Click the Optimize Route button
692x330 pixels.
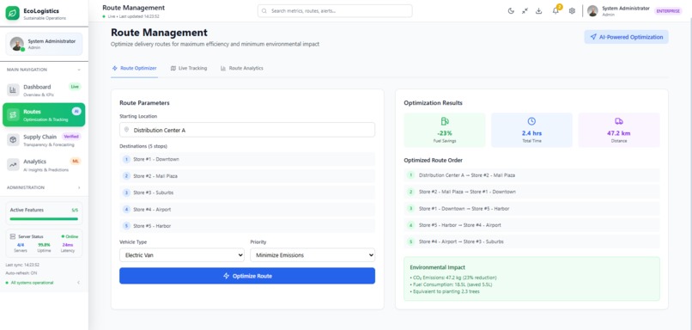point(247,276)
